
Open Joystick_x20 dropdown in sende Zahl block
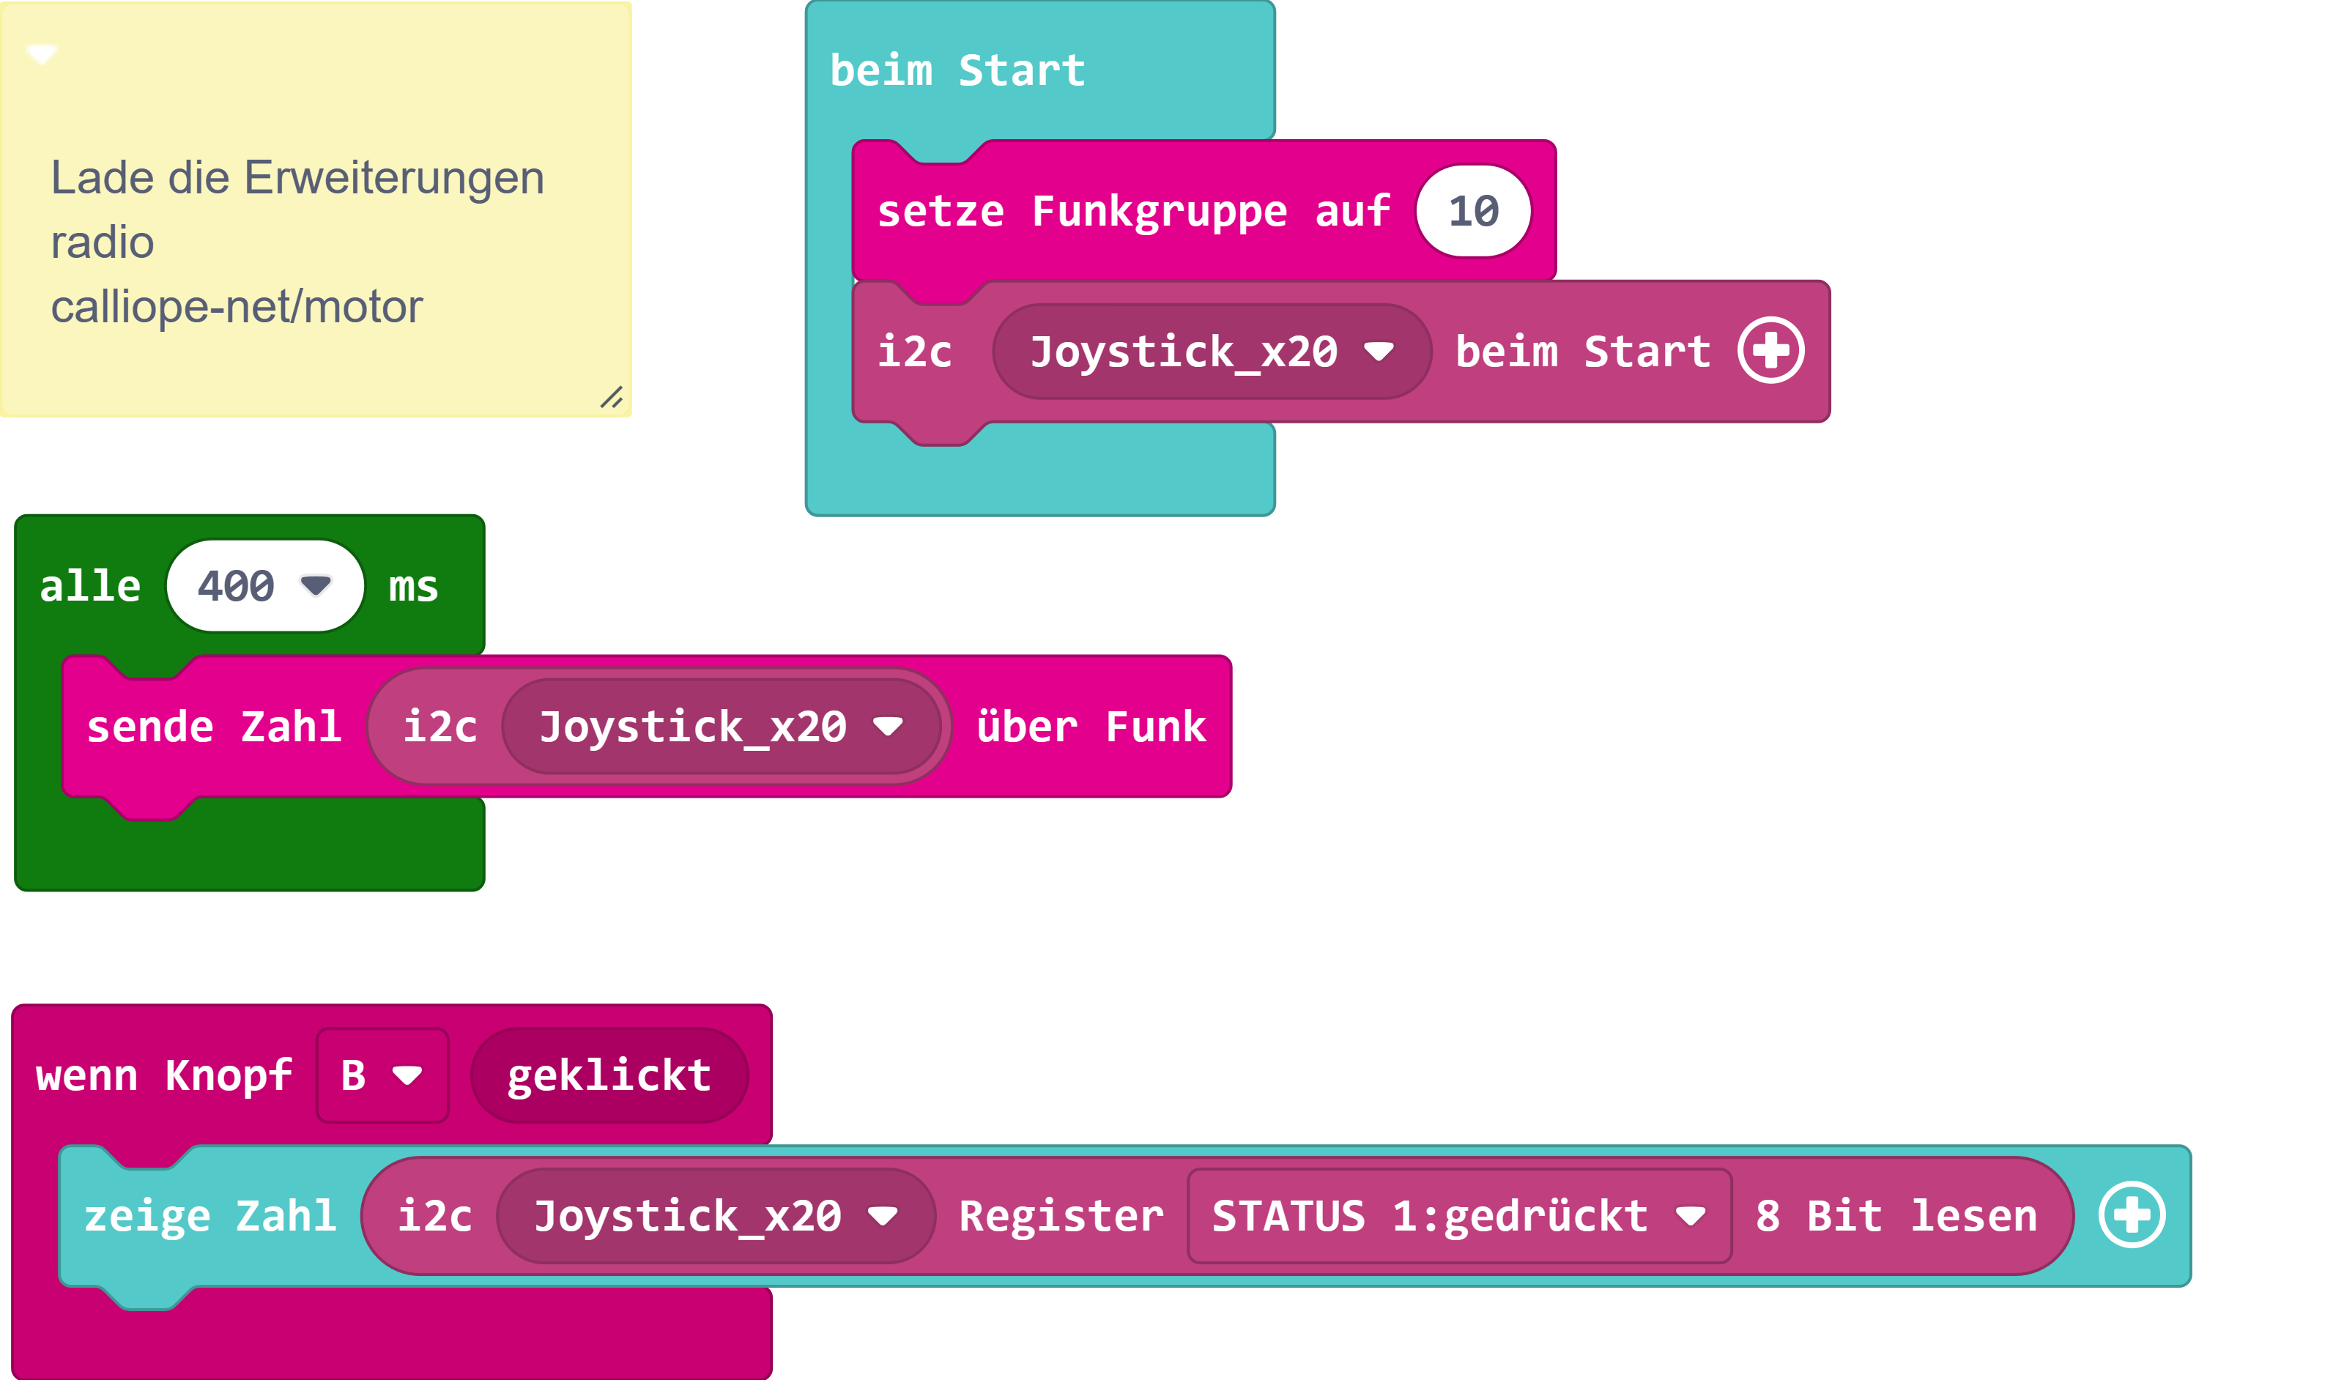(x=721, y=727)
